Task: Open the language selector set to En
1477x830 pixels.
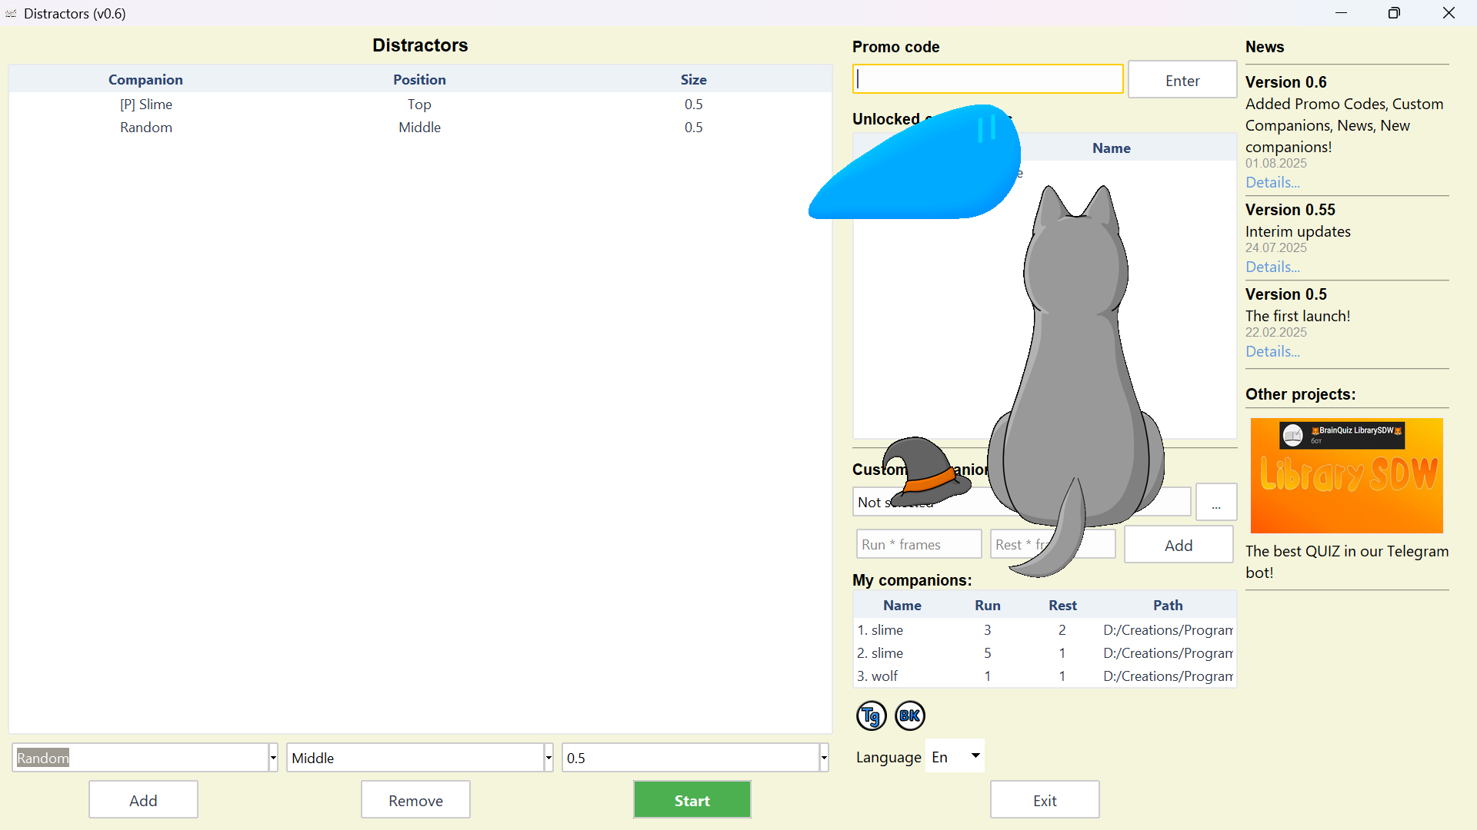Action: click(955, 757)
